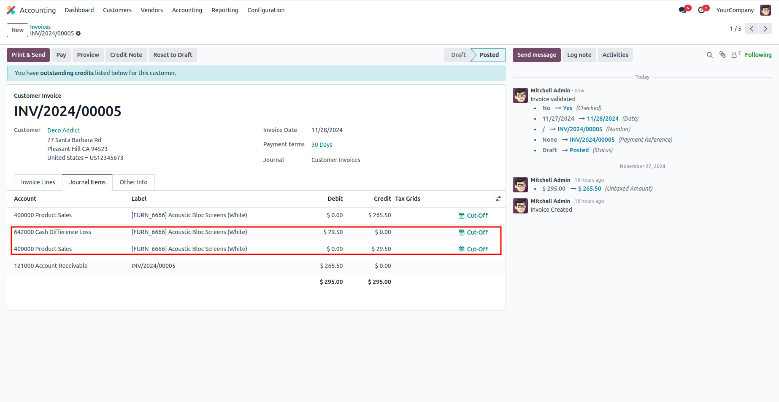Sort by the Account column header
Image resolution: width=779 pixels, height=402 pixels.
coord(25,199)
